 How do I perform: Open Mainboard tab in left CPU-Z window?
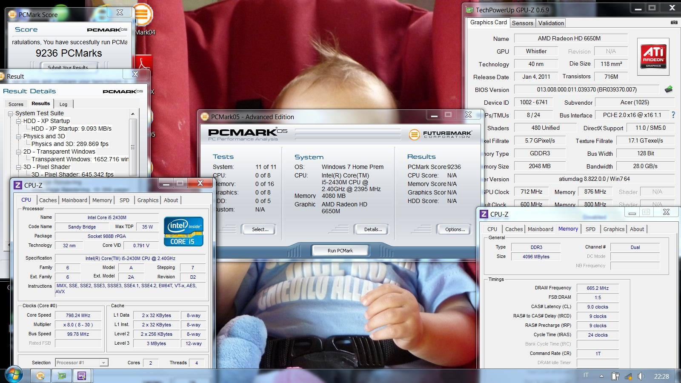74,200
